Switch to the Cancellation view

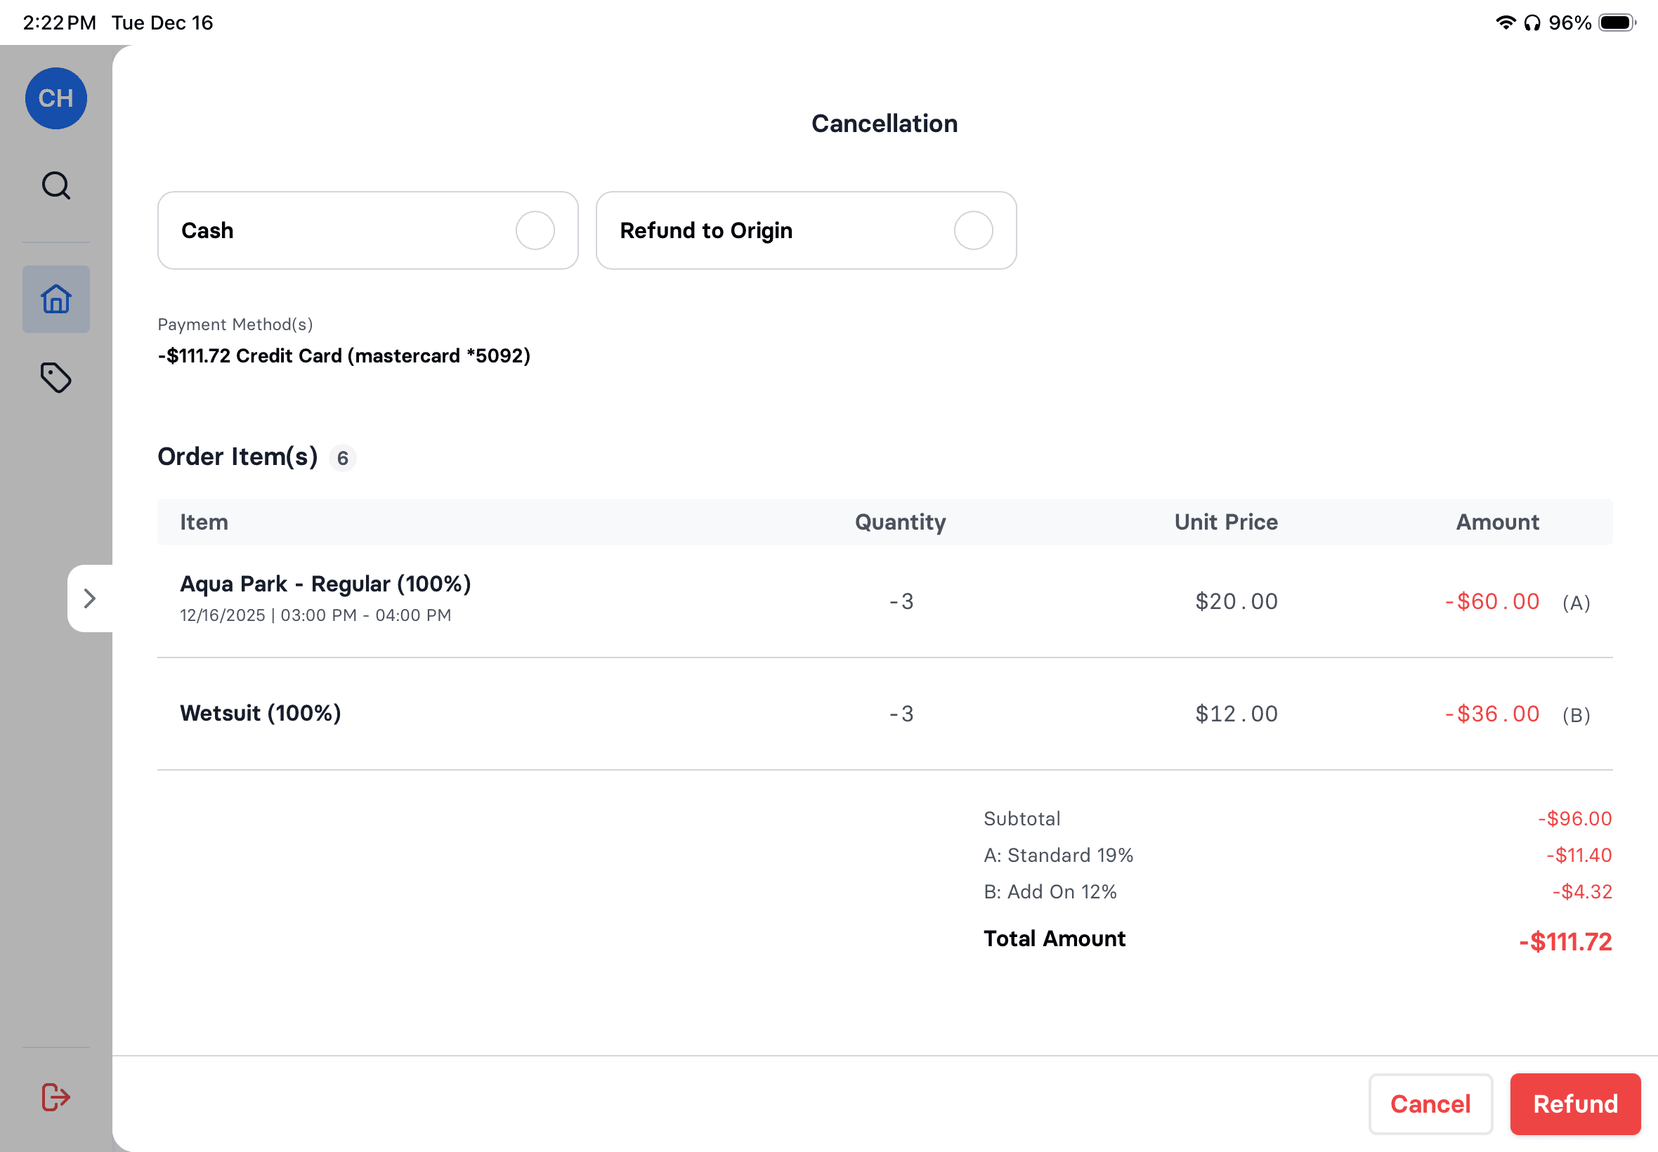point(885,123)
